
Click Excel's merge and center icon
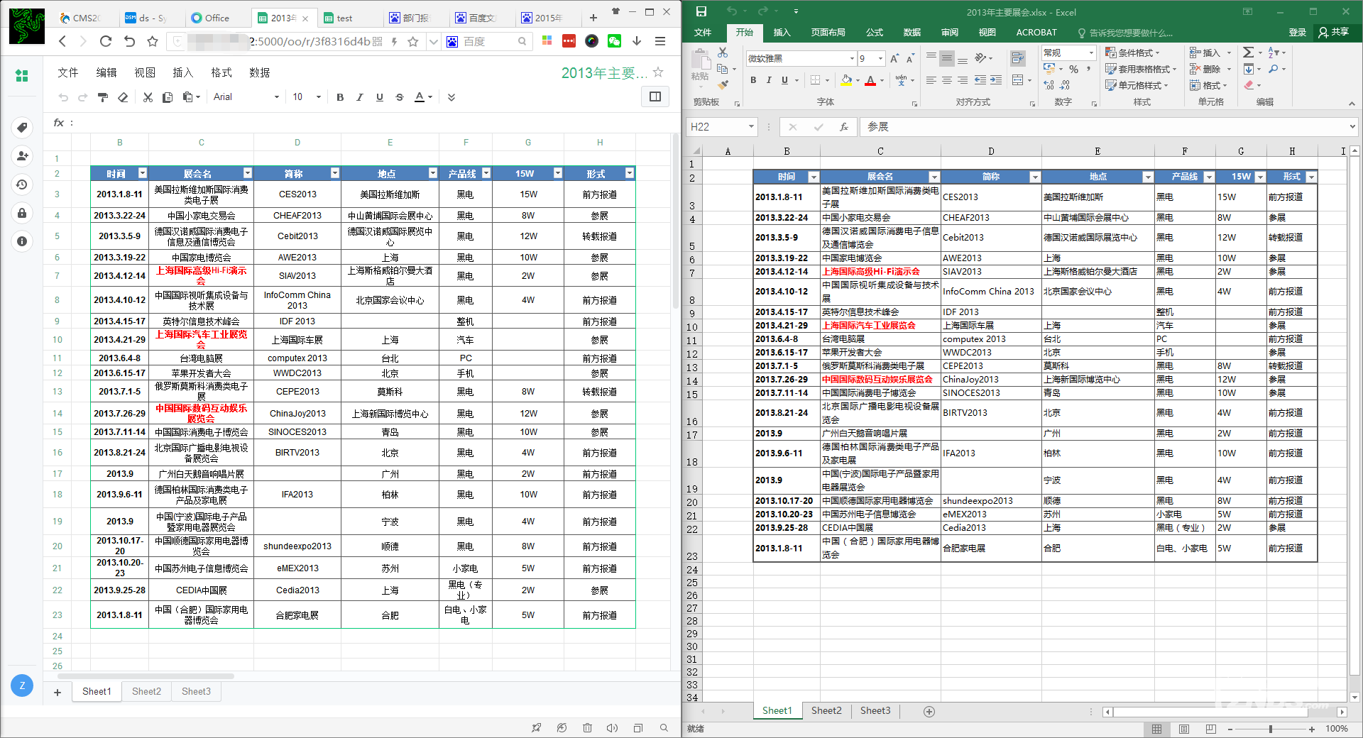click(x=1018, y=80)
